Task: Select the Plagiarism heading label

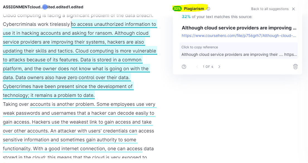Action: tap(194, 9)
